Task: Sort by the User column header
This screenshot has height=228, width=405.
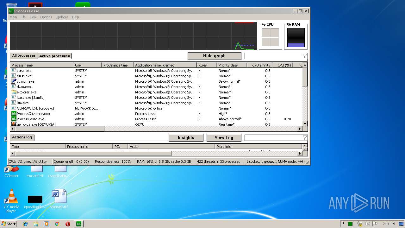Action: pos(87,65)
